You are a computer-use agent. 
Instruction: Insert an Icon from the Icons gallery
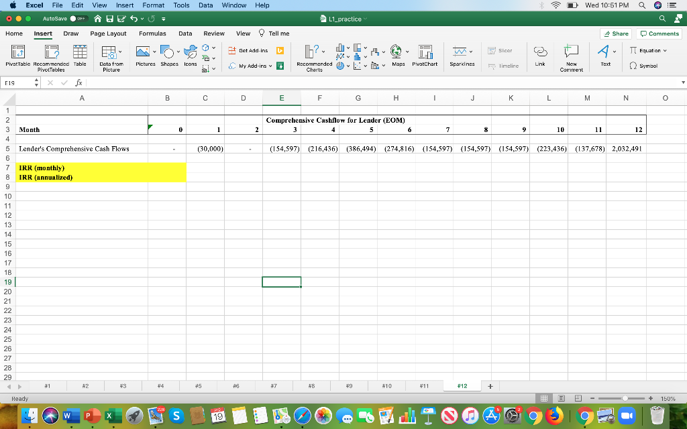(x=190, y=54)
